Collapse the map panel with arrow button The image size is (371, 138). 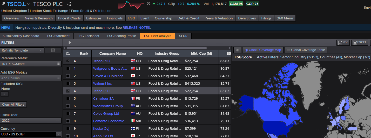(237, 50)
